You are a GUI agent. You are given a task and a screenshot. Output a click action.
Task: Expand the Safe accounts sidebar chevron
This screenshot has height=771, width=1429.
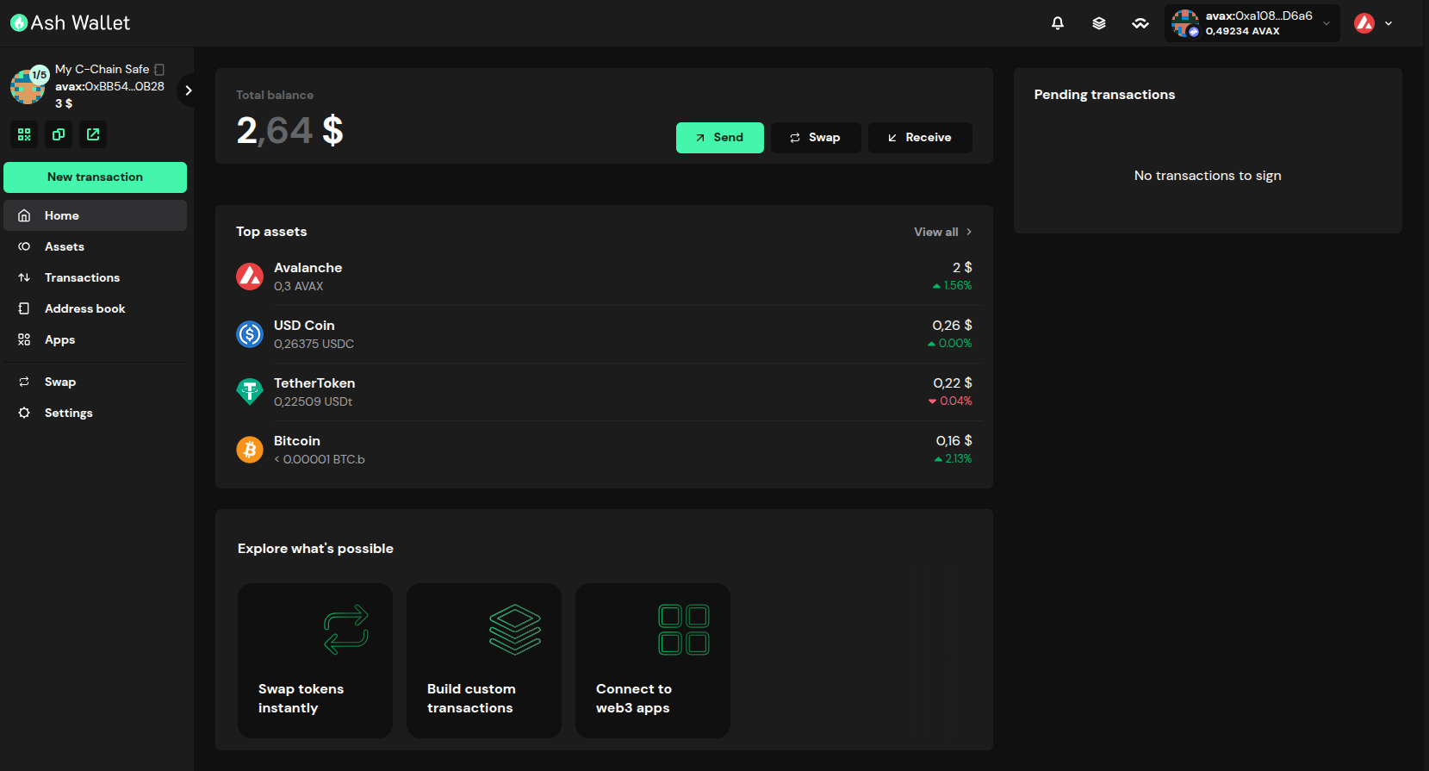(x=188, y=90)
